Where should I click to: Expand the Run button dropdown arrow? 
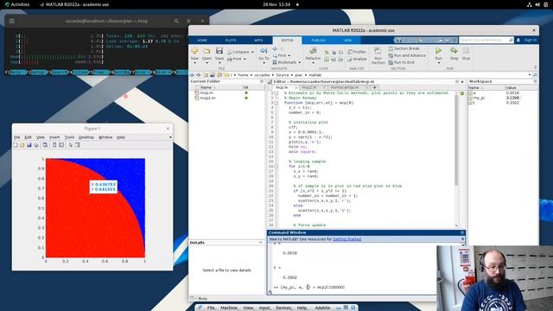tap(438, 63)
